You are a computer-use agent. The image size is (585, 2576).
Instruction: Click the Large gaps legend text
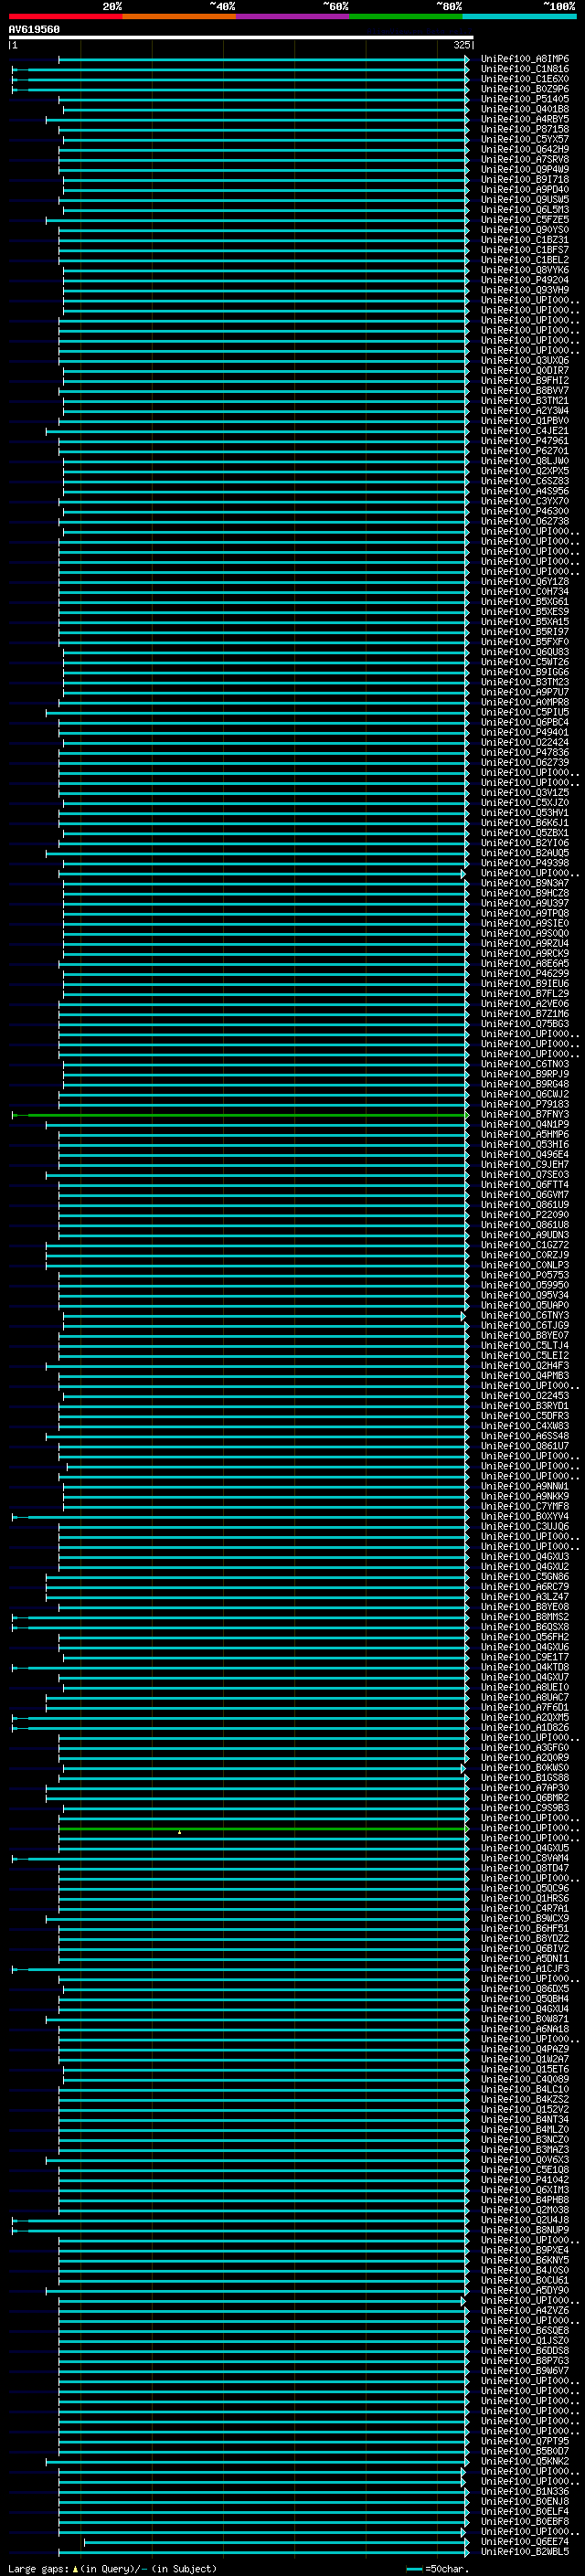tap(38, 2569)
